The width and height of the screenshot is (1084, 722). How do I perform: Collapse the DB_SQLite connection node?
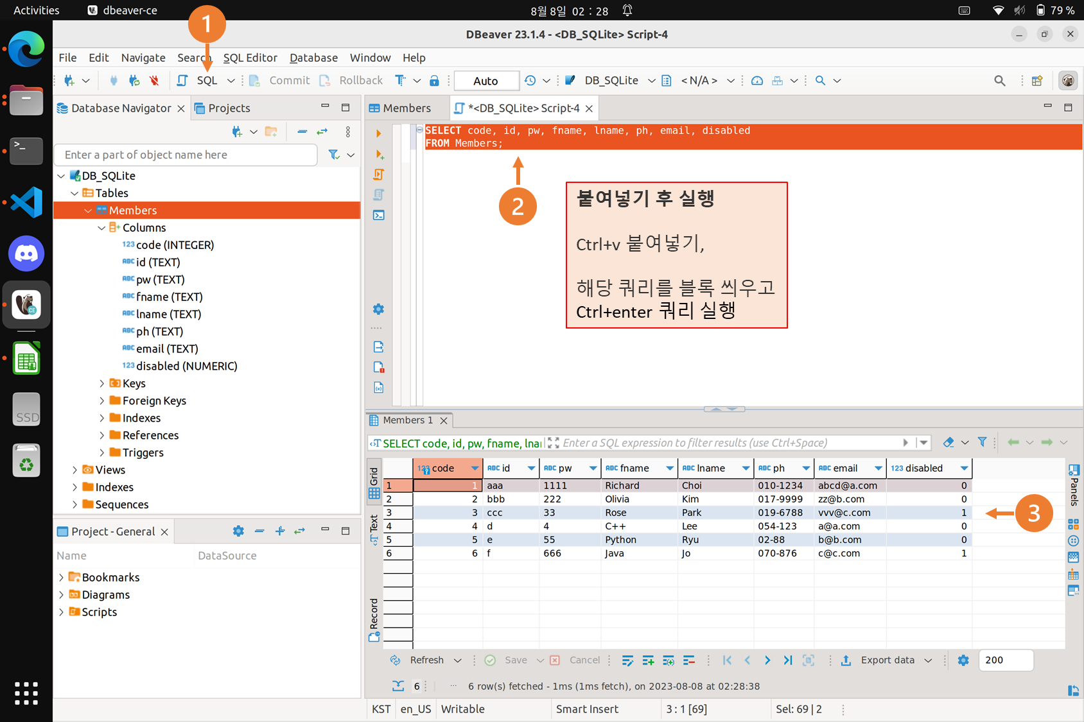61,176
